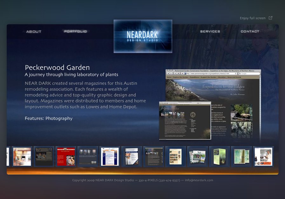This screenshot has height=199, width=285.
Task: Open the CONTACT page
Action: 250,31
